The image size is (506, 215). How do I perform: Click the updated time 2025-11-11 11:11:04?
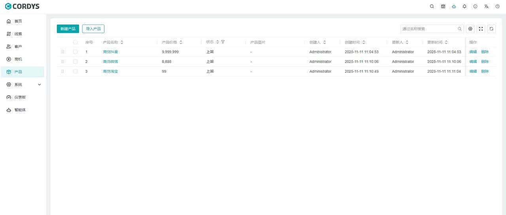point(444,71)
